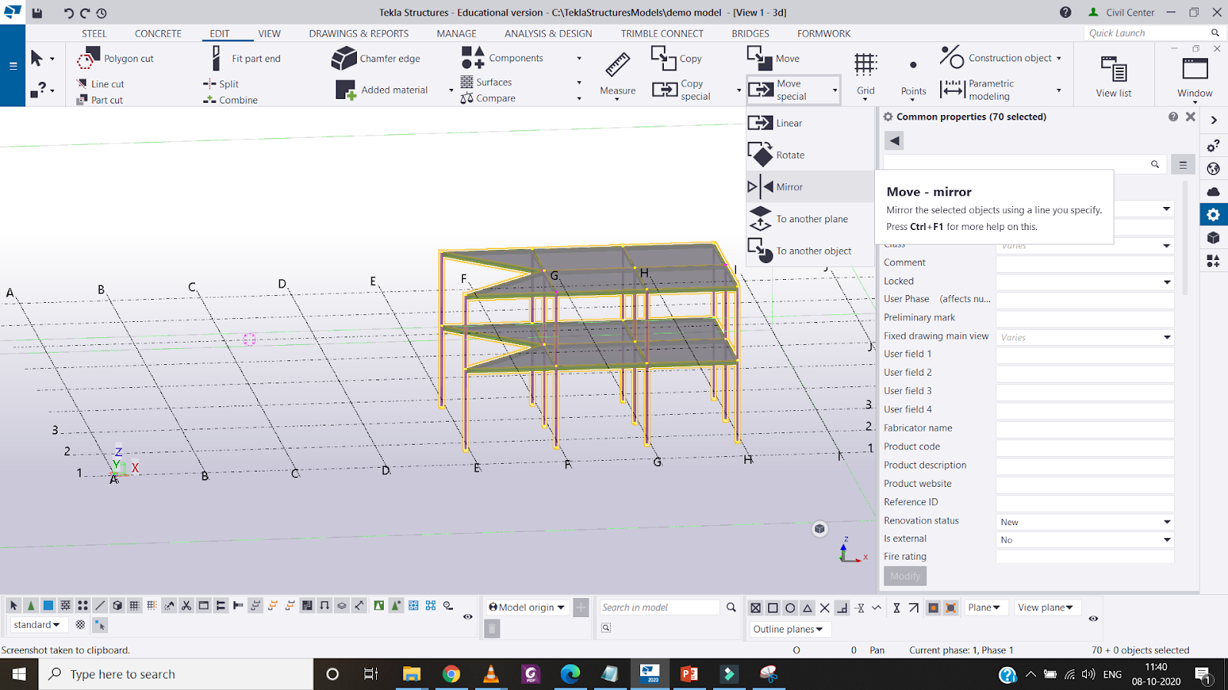Toggle the diagonal line selection switch

tap(100, 606)
